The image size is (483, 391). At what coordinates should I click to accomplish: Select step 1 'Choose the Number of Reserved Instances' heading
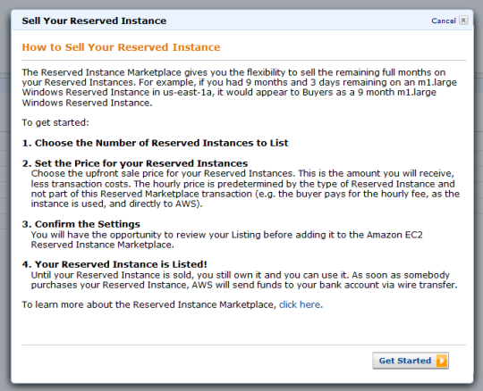156,143
